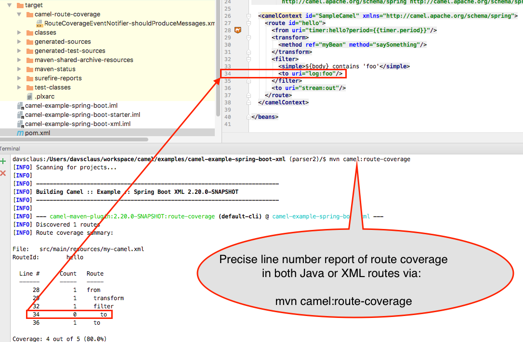Select the pom.xml Maven file icon
This screenshot has height=342, width=523.
20,133
